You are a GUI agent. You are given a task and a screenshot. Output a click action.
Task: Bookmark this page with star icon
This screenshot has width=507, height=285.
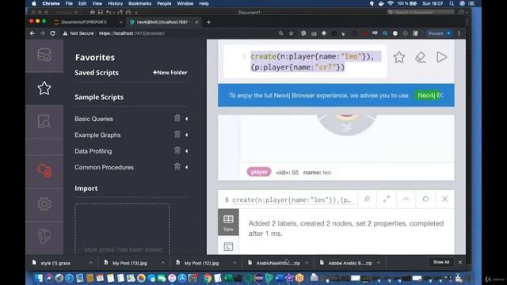tap(291, 33)
